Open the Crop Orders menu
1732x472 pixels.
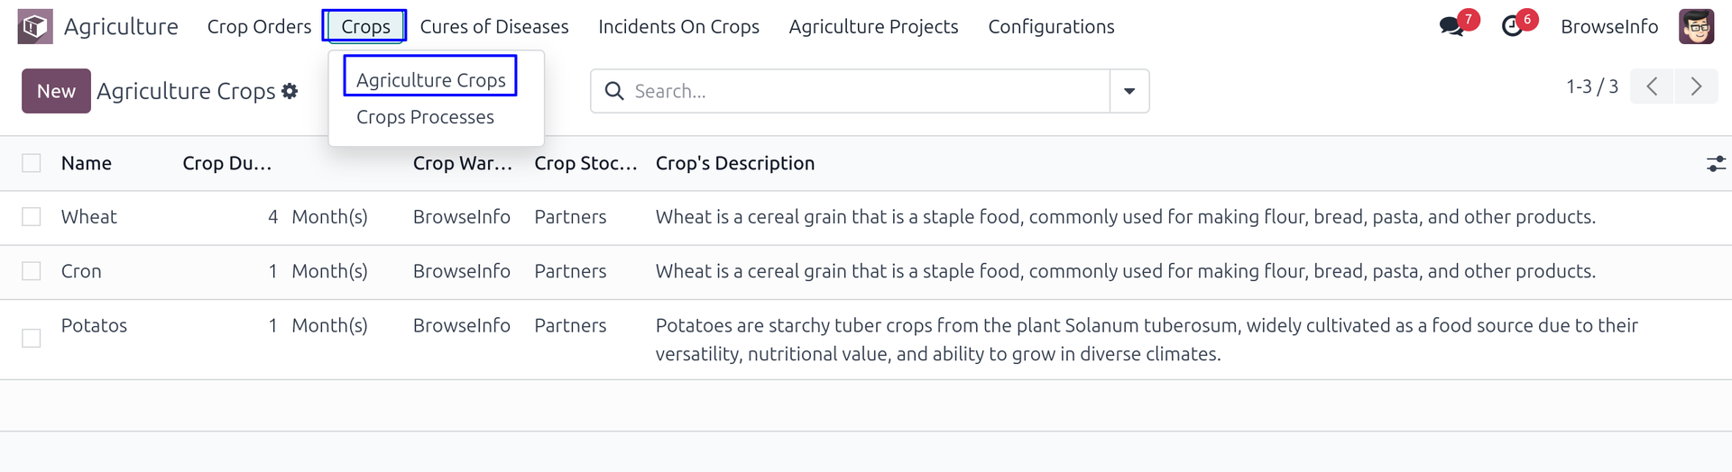tap(259, 27)
